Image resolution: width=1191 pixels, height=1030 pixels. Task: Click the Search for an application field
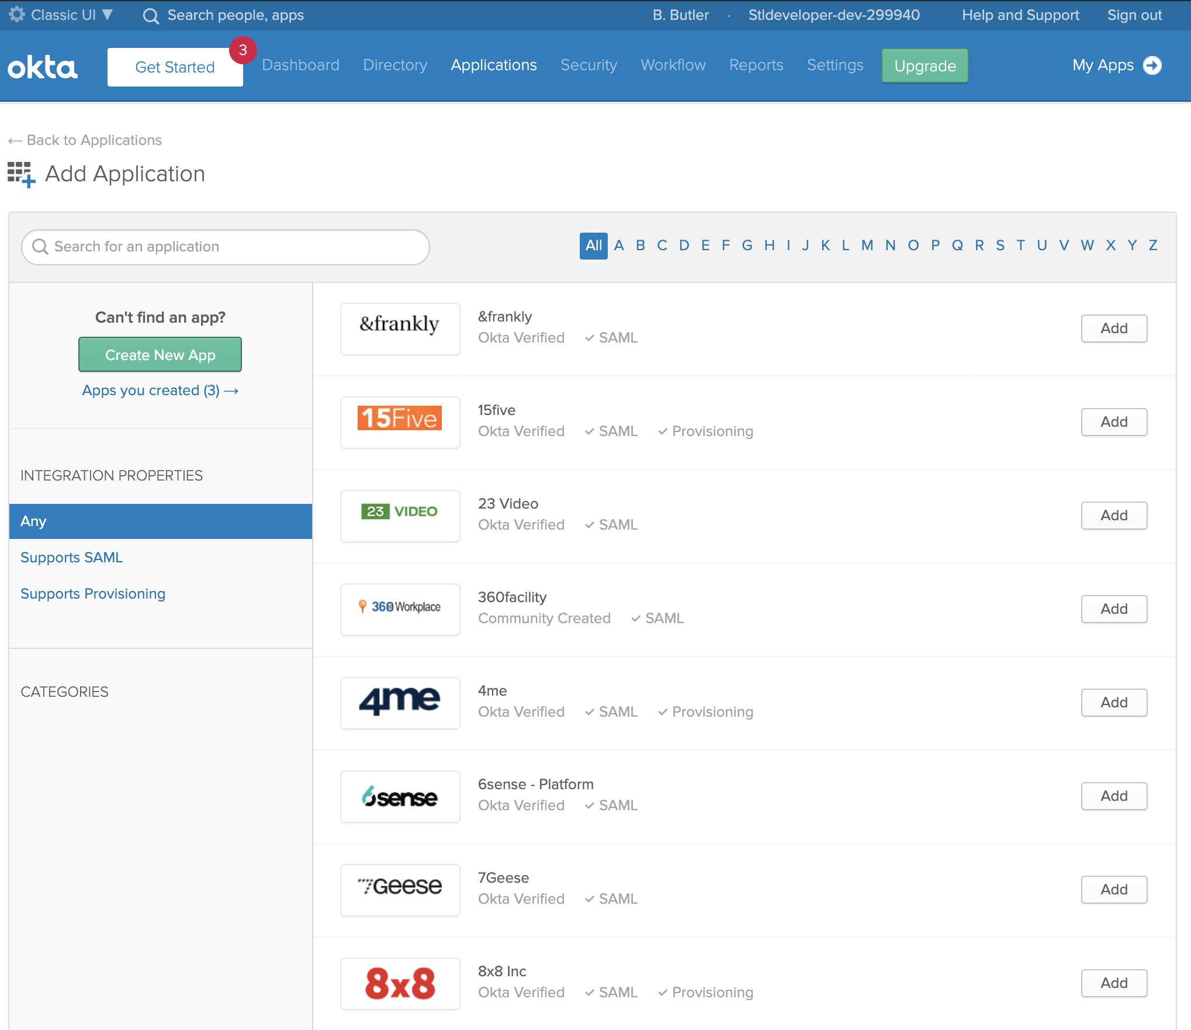click(x=226, y=247)
